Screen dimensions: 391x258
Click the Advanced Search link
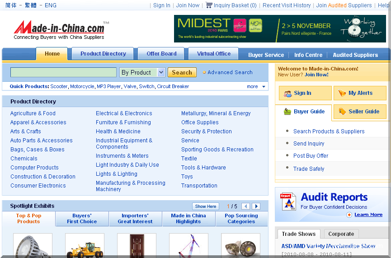(230, 72)
